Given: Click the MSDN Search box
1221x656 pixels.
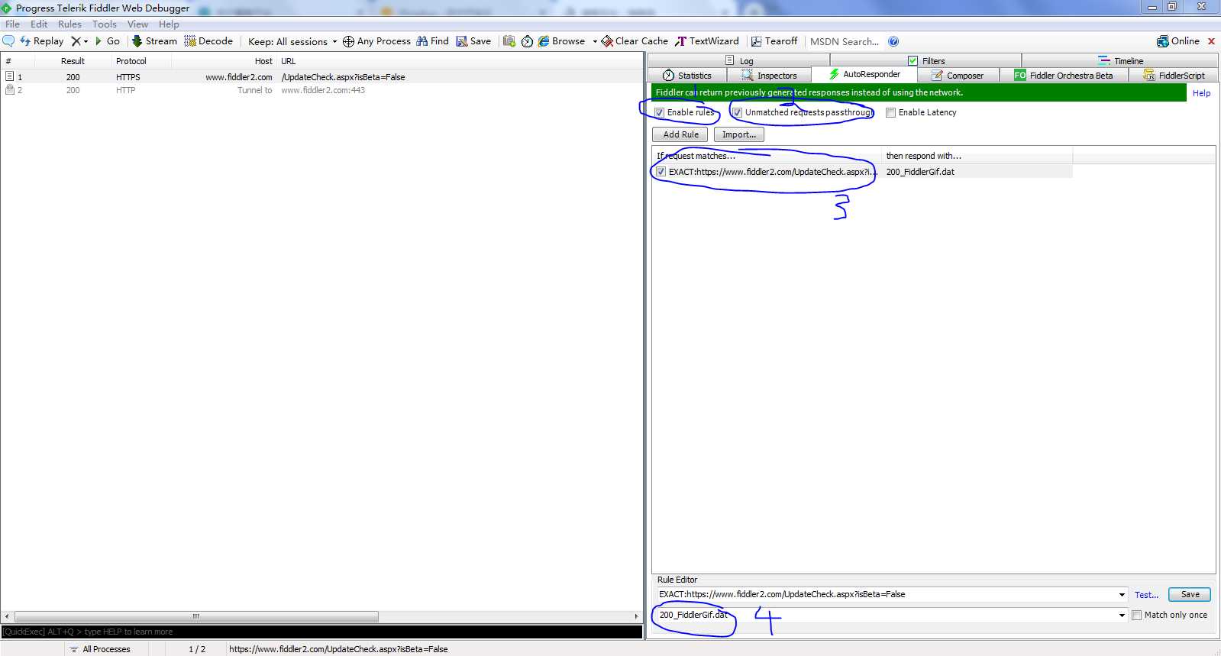Looking at the screenshot, I should click(845, 41).
